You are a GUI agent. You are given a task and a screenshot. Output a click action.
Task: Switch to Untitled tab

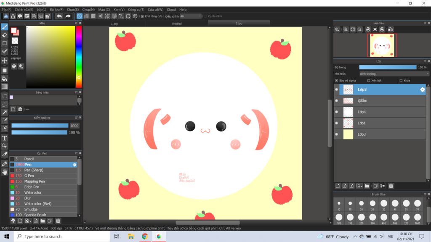pos(177,24)
